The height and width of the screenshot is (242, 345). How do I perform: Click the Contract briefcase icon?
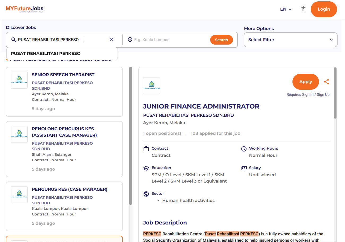coord(146,149)
